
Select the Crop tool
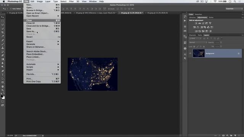point(3,32)
